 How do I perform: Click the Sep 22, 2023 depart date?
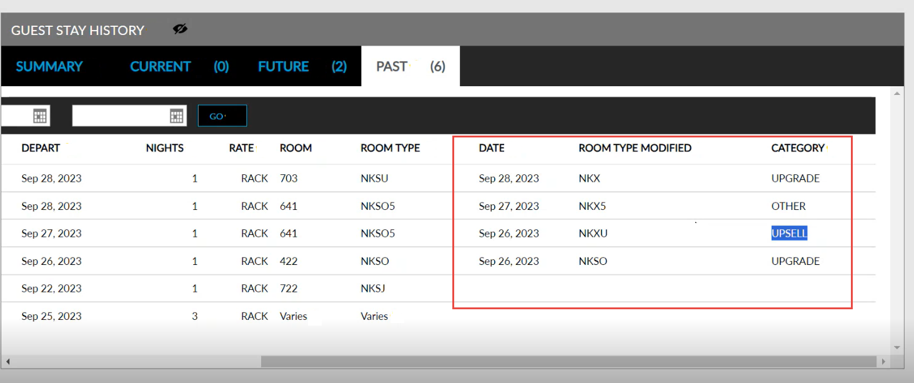(x=51, y=289)
